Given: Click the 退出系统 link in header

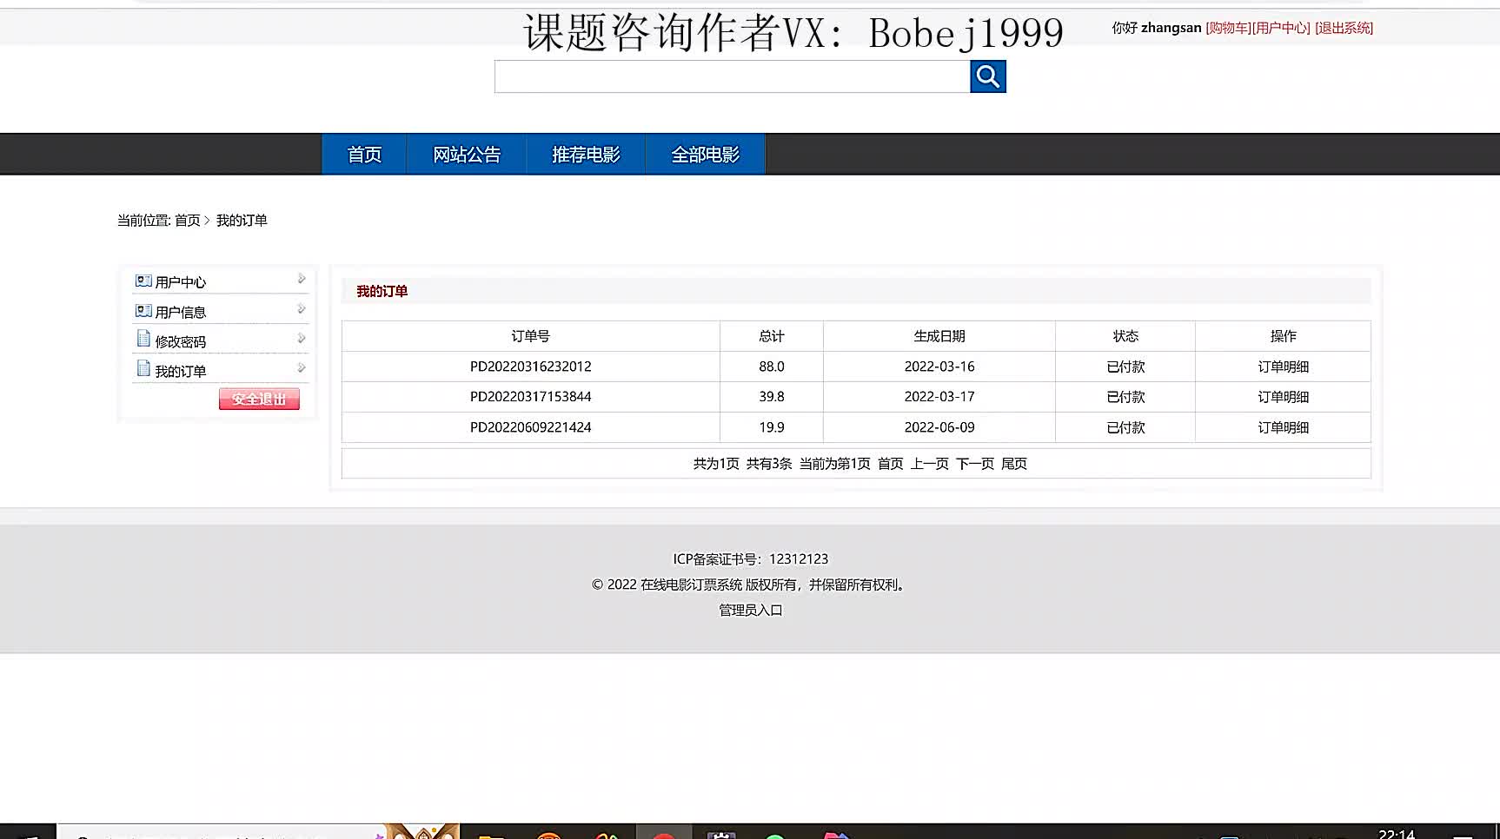Looking at the screenshot, I should coord(1344,28).
